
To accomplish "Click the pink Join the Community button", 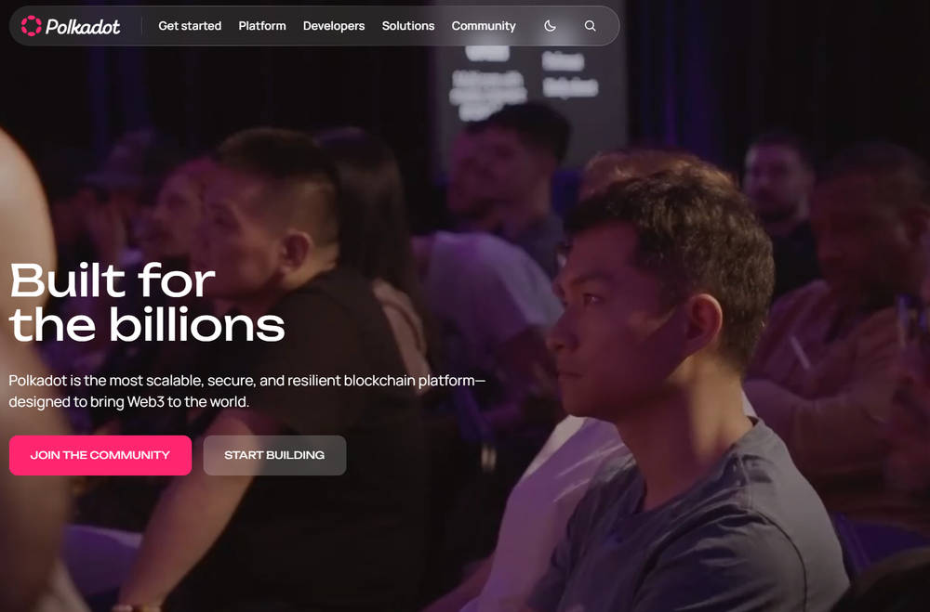I will (100, 455).
